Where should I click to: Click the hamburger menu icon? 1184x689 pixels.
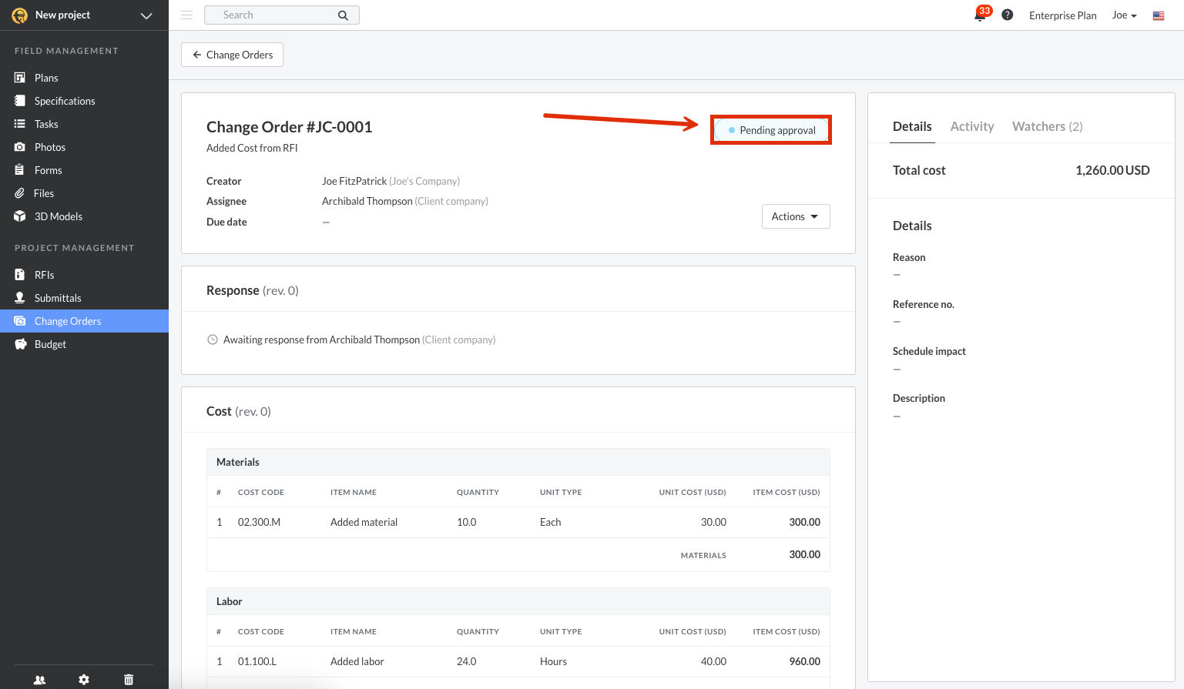pyautogui.click(x=186, y=15)
